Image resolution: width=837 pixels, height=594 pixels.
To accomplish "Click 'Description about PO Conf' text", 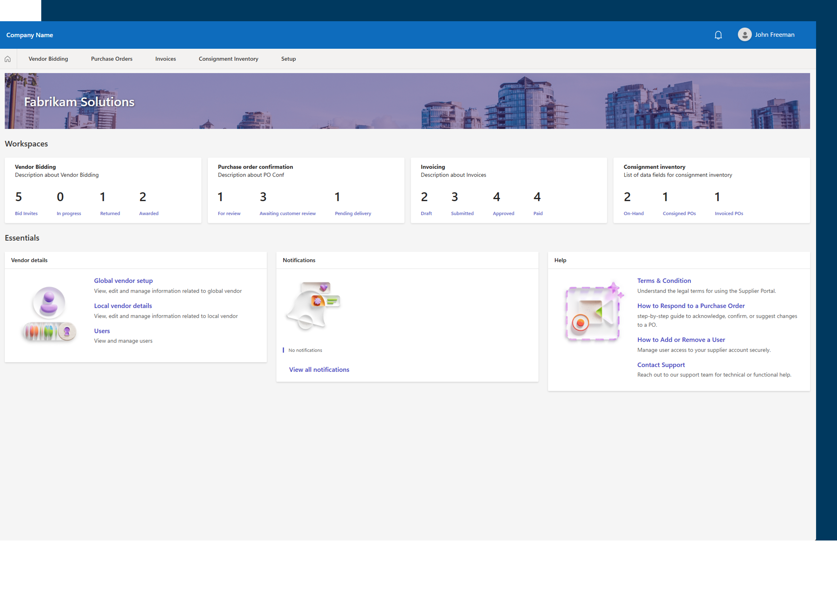I will click(251, 175).
